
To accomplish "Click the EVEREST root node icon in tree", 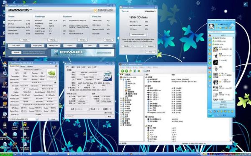I will coord(121,77).
